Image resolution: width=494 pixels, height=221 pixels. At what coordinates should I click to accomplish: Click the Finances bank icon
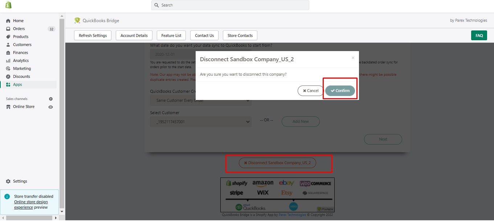point(8,53)
